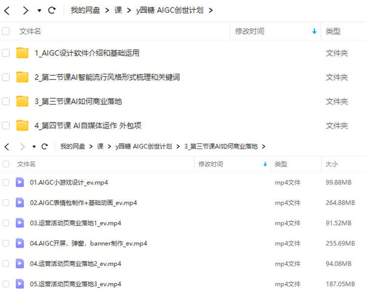
Task: Expand chevron after y园糖 AIGC创世计划 upper breadcrumb
Action: coord(211,11)
